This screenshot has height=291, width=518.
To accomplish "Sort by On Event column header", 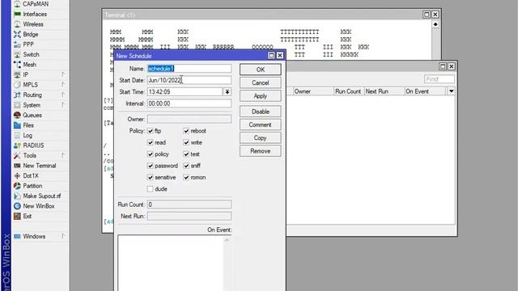I will point(426,91).
